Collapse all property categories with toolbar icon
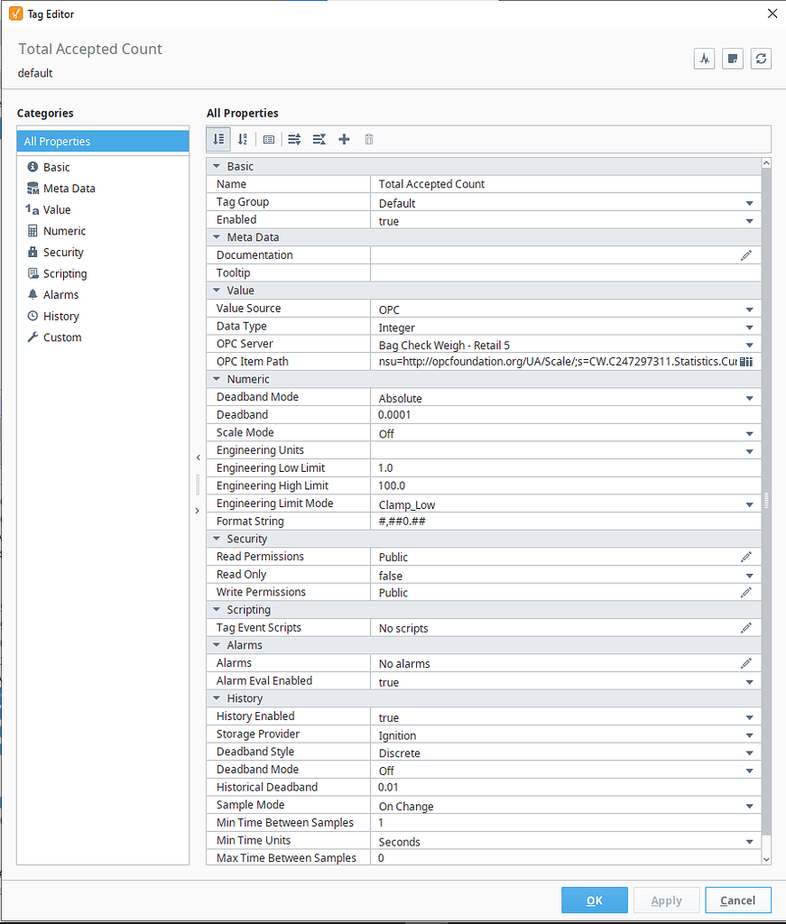Image resolution: width=786 pixels, height=924 pixels. click(319, 139)
